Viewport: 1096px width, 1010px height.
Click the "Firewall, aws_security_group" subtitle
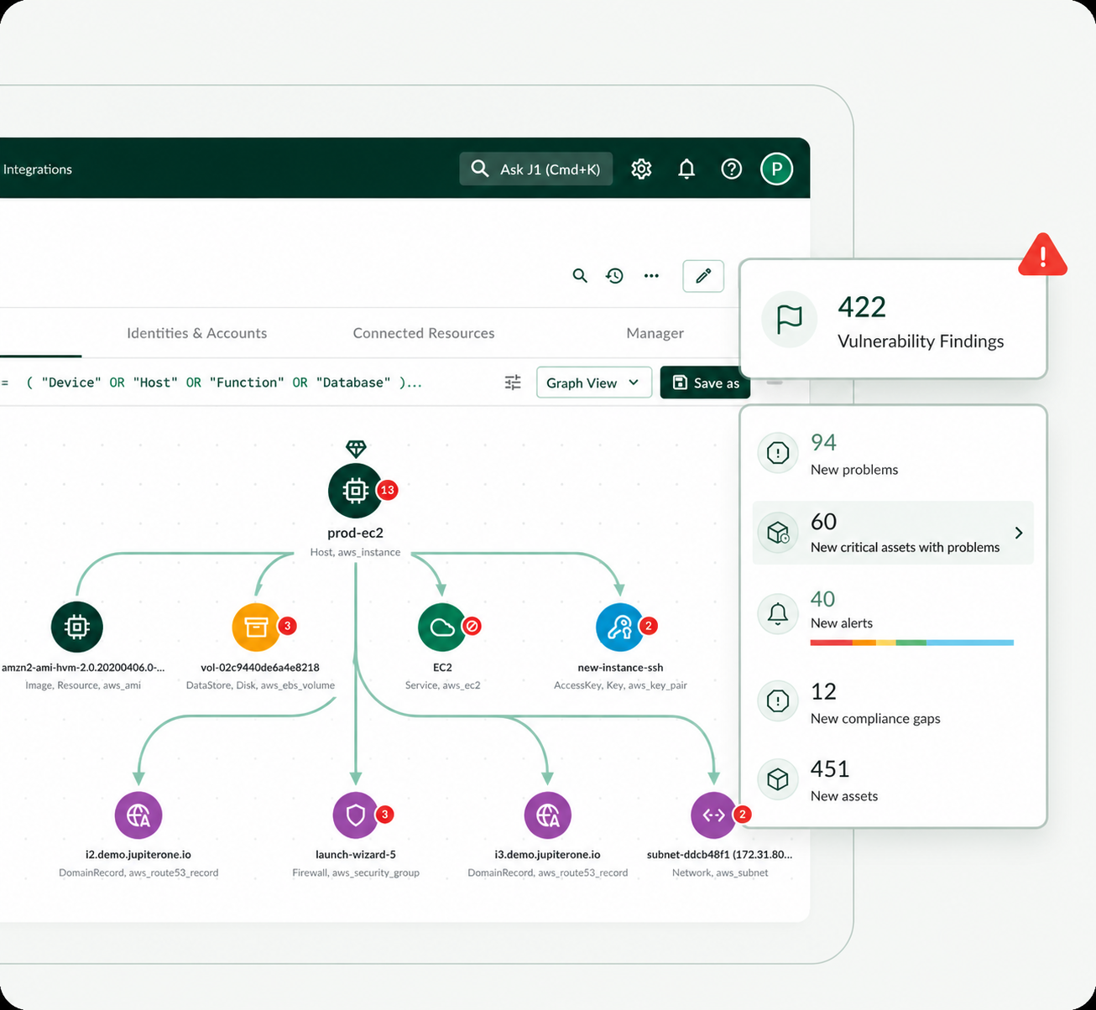(356, 873)
